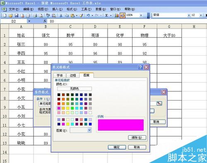
Task: Click the Print icon in the toolbar
Action: click(x=35, y=15)
